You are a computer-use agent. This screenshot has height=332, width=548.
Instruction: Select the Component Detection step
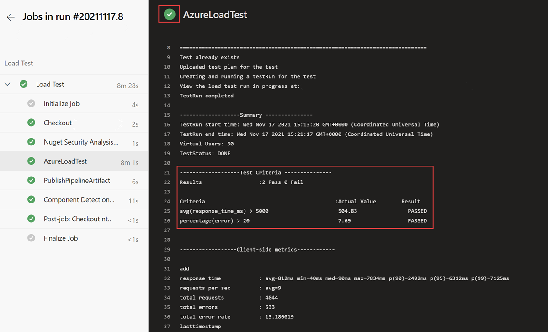tap(76, 199)
